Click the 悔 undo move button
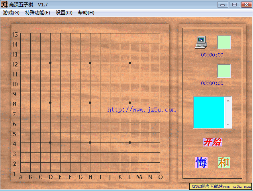The image size is (253, 191). coord(201,162)
